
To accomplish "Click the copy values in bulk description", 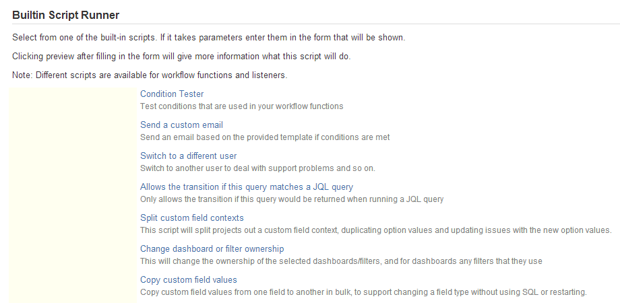I will [x=363, y=292].
